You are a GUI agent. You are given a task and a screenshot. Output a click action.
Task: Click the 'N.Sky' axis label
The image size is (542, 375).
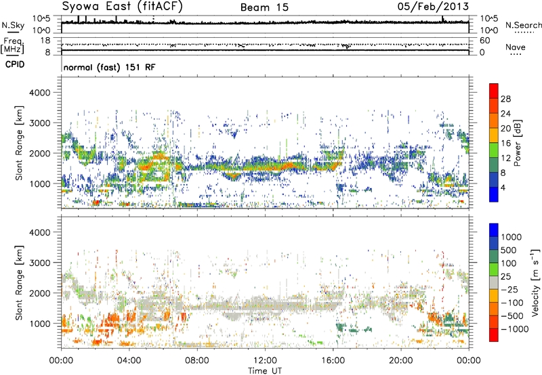coord(13,25)
